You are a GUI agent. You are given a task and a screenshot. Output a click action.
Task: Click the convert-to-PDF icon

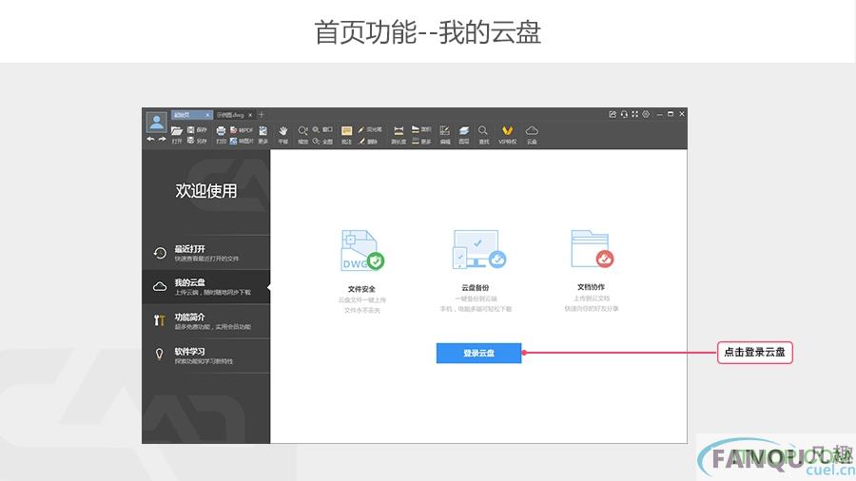pos(234,130)
